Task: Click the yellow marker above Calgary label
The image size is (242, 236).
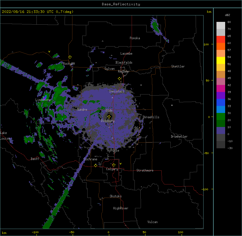Action: pyautogui.click(x=114, y=165)
